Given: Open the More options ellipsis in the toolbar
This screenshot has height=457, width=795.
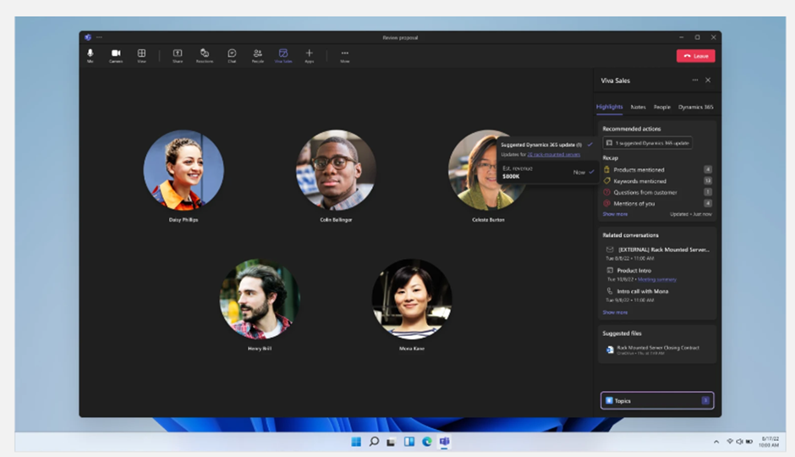Looking at the screenshot, I should point(345,55).
